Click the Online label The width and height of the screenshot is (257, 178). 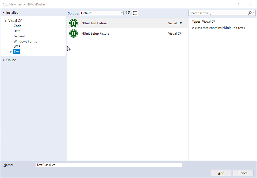(x=11, y=60)
